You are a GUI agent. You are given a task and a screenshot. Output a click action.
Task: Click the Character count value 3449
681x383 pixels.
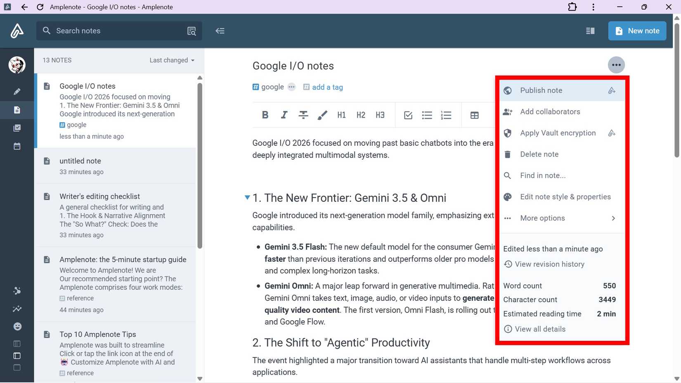pyautogui.click(x=607, y=300)
